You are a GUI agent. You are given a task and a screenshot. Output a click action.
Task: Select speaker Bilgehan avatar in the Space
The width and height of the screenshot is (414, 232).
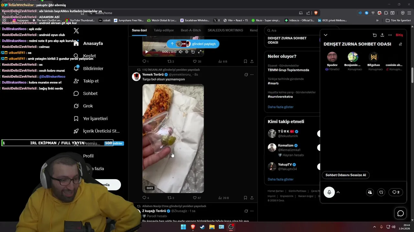(374, 57)
